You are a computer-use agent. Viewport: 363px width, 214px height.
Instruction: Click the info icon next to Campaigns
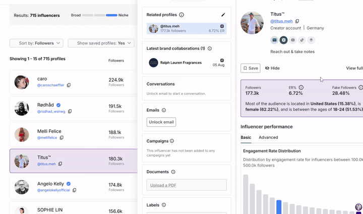pos(172,141)
